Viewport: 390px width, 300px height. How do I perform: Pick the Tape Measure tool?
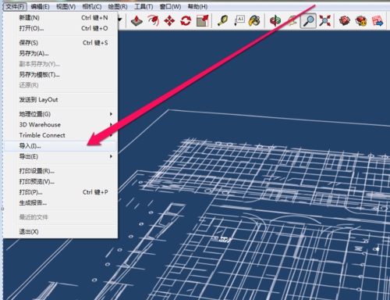(222, 21)
